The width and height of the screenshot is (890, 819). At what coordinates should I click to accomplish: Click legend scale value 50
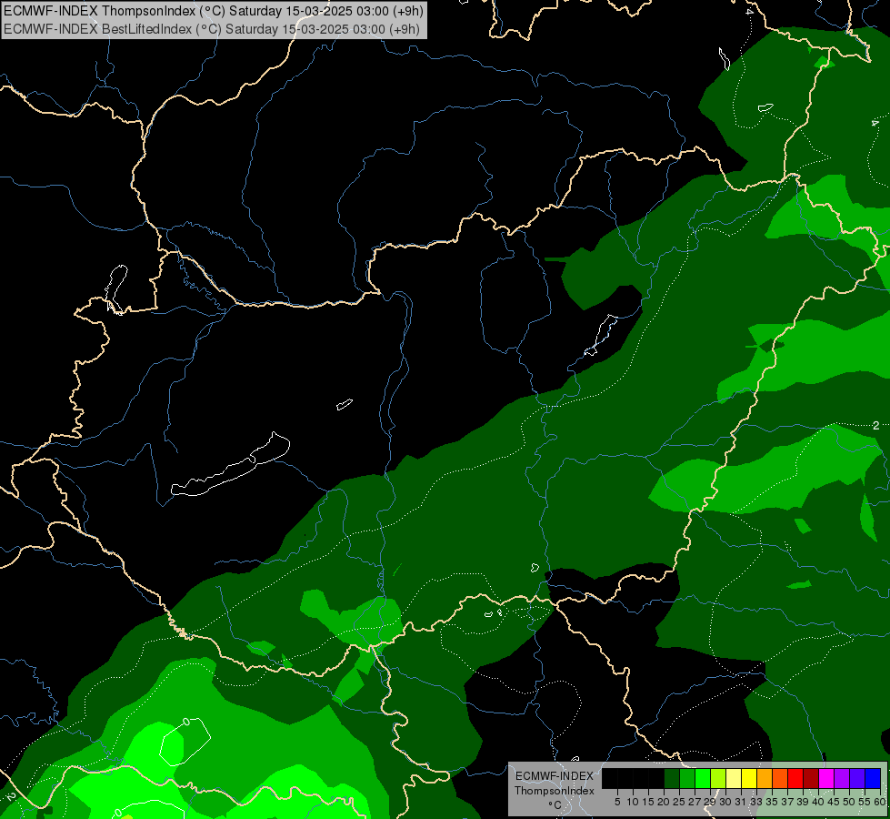(849, 802)
